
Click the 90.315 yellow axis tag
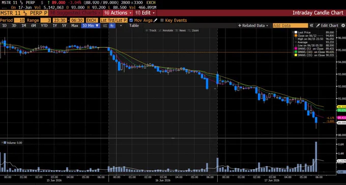[341, 107]
